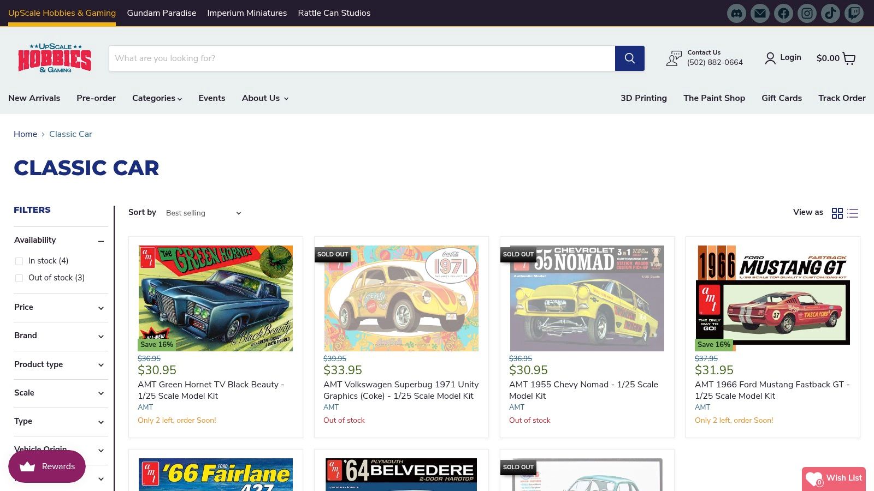This screenshot has width=874, height=491.
Task: Select the UpScale Hobbies & Gaming store tab
Action: click(x=62, y=13)
